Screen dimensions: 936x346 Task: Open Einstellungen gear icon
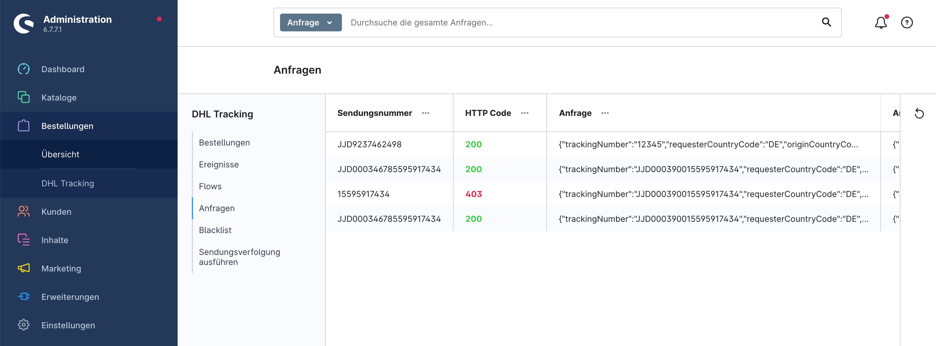24,325
